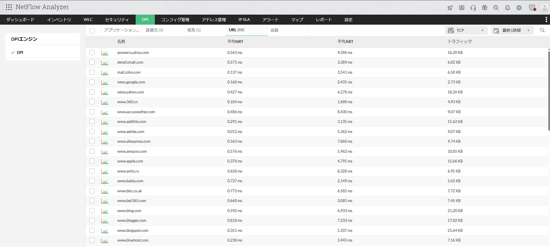Check the www.bet365.com row checkbox

92,201
